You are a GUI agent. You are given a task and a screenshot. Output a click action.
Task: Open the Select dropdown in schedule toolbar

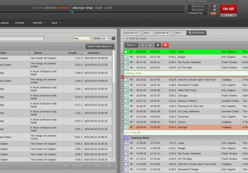pos(131,45)
